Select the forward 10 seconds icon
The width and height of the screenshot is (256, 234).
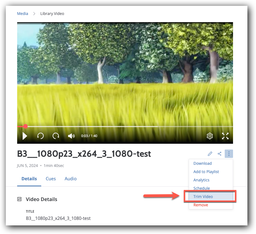(x=55, y=136)
